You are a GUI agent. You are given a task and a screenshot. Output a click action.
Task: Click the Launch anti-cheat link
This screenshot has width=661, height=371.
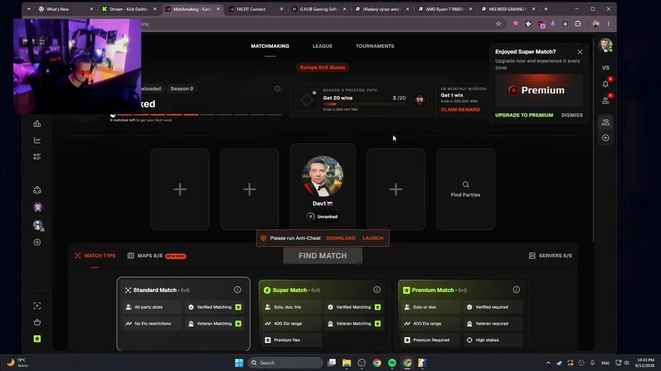pos(373,238)
